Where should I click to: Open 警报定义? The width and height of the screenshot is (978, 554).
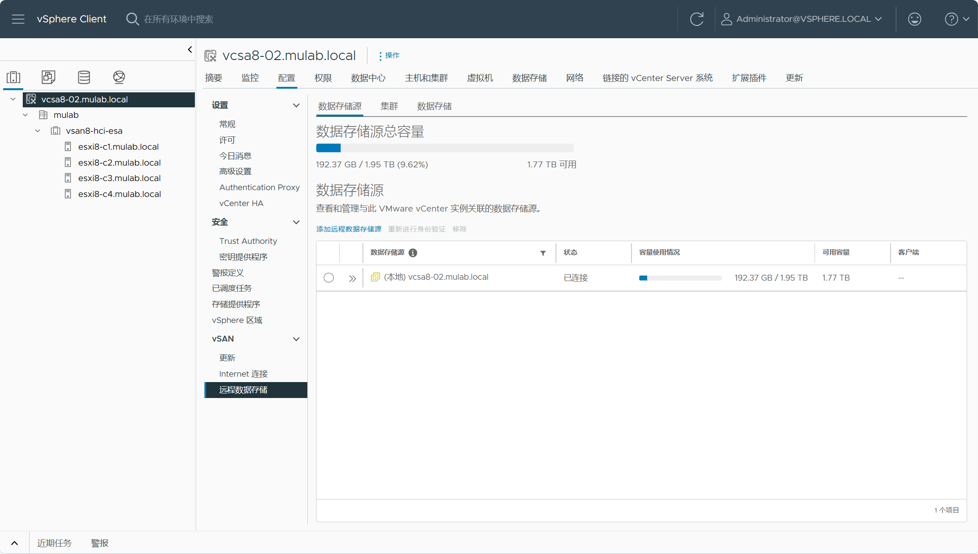coord(228,273)
